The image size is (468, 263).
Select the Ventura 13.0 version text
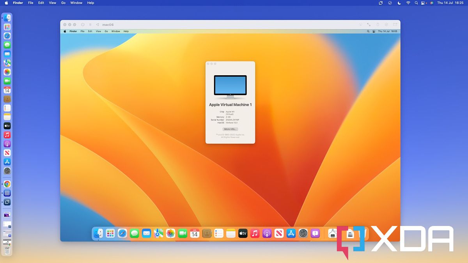pos(232,123)
